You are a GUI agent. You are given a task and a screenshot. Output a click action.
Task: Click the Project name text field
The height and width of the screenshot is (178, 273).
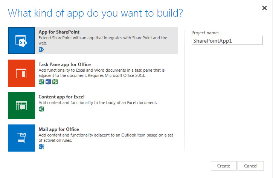pos(227,40)
